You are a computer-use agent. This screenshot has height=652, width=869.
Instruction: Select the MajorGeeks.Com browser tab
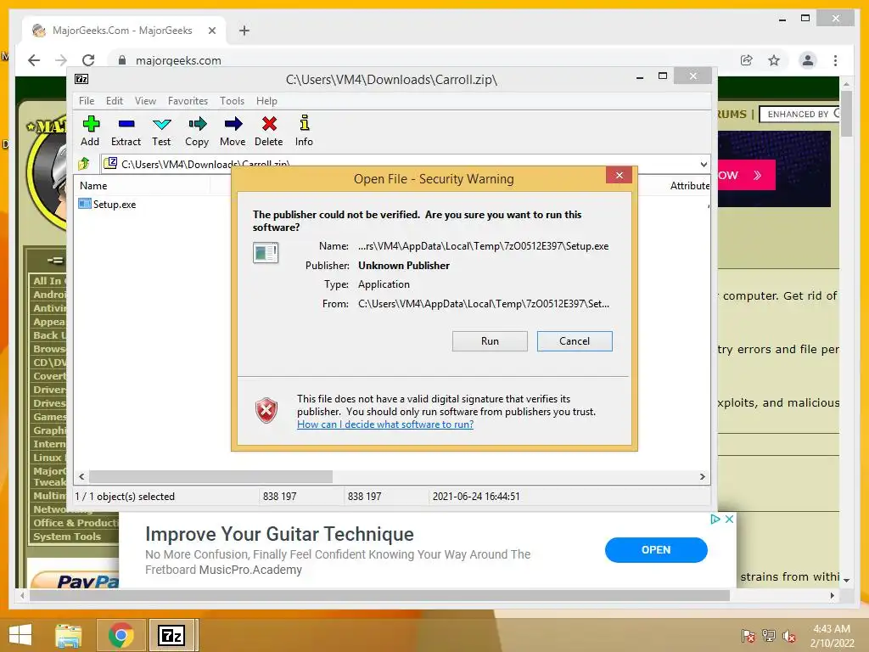[124, 31]
